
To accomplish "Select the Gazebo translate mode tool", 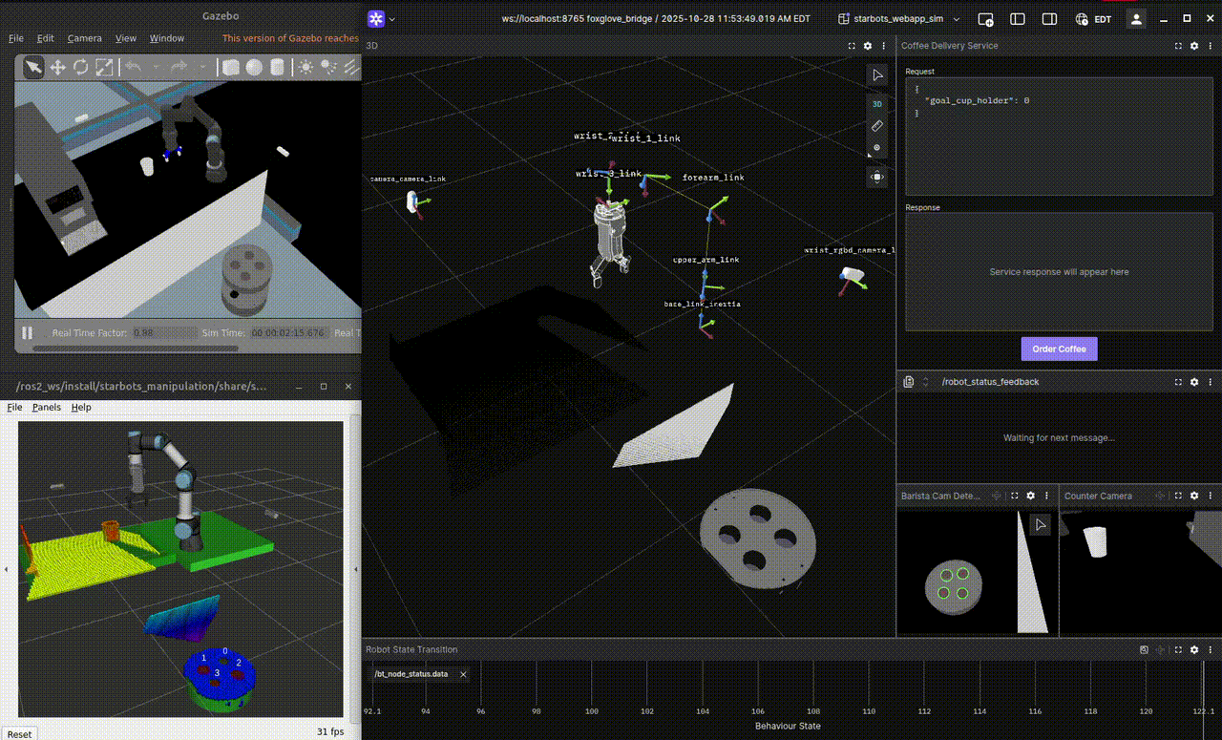I will pos(57,67).
